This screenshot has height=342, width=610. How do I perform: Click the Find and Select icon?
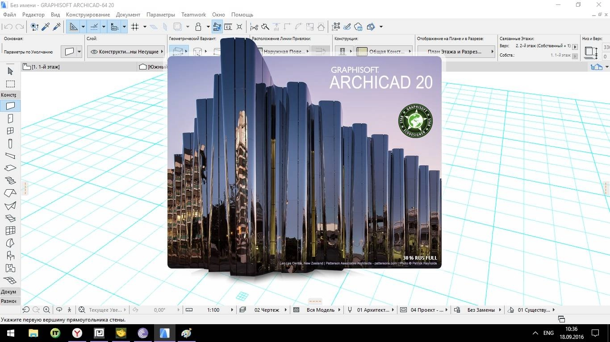tap(34, 27)
